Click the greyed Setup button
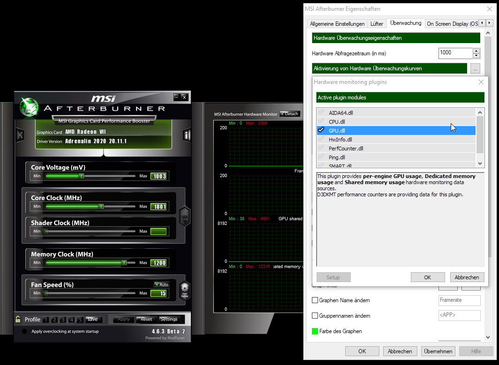 333,277
